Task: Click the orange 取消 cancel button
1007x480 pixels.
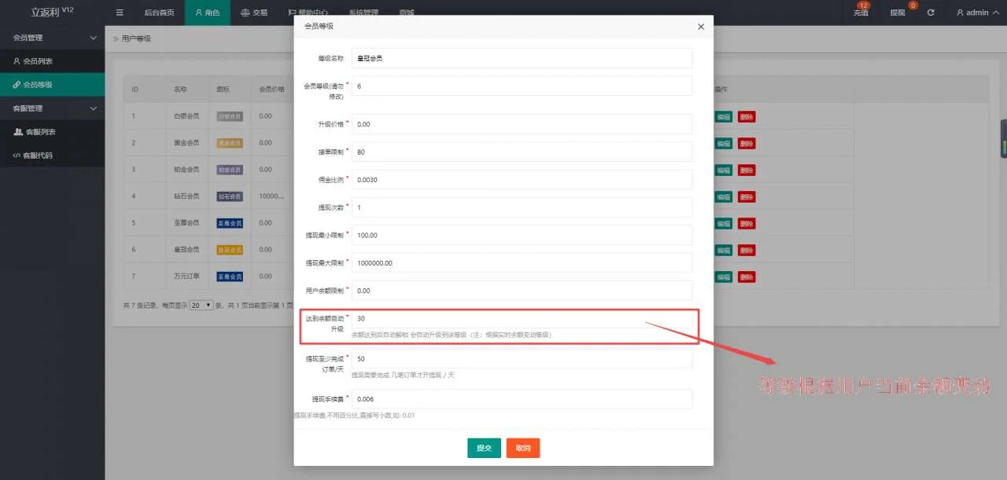Action: pyautogui.click(x=523, y=448)
